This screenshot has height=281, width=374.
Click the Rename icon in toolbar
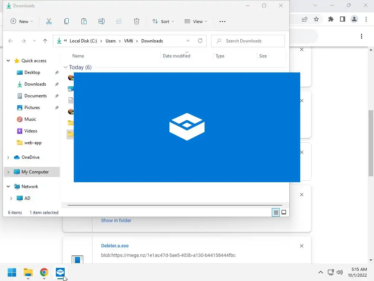[102, 22]
